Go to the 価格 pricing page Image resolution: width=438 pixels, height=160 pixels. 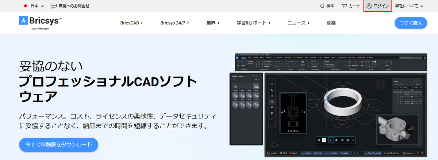(331, 23)
